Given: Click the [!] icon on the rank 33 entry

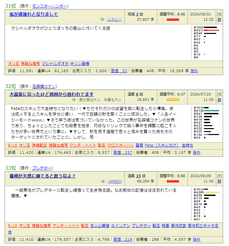Looking at the screenshot, I should [219, 176].
